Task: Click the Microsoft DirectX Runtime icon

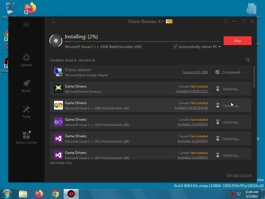Action: (58, 89)
